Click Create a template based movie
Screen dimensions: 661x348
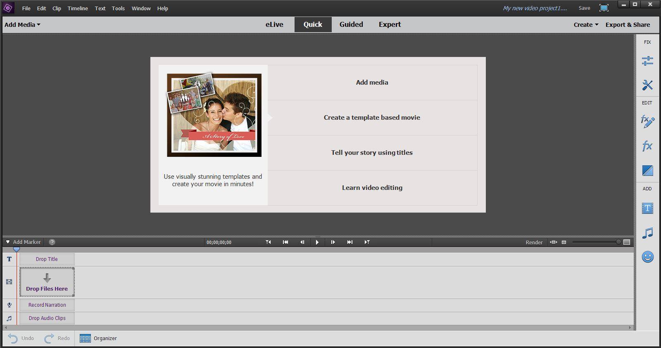(x=372, y=118)
